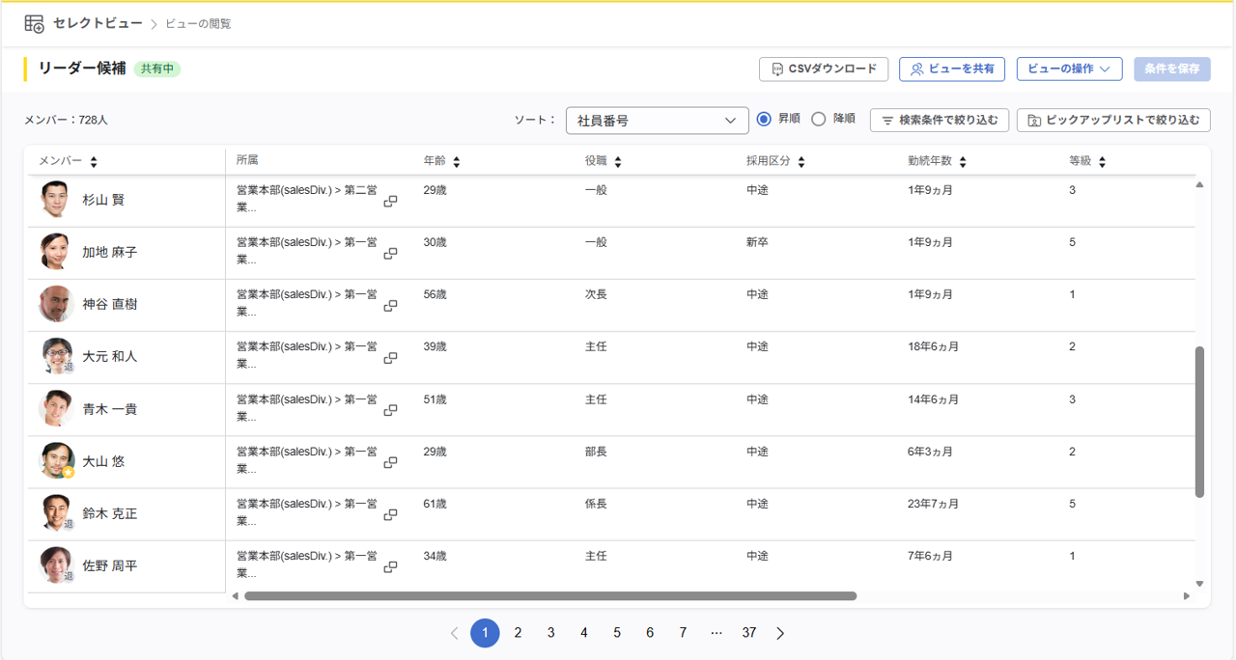Expand the ビューの操作 dropdown menu
Viewport: 1236px width, 660px height.
tap(1068, 69)
